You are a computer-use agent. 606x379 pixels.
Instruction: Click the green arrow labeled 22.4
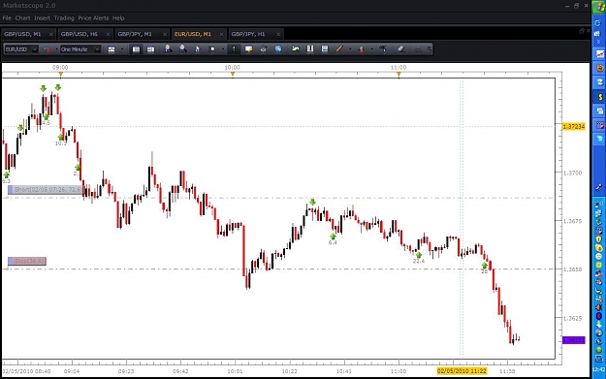click(x=419, y=255)
